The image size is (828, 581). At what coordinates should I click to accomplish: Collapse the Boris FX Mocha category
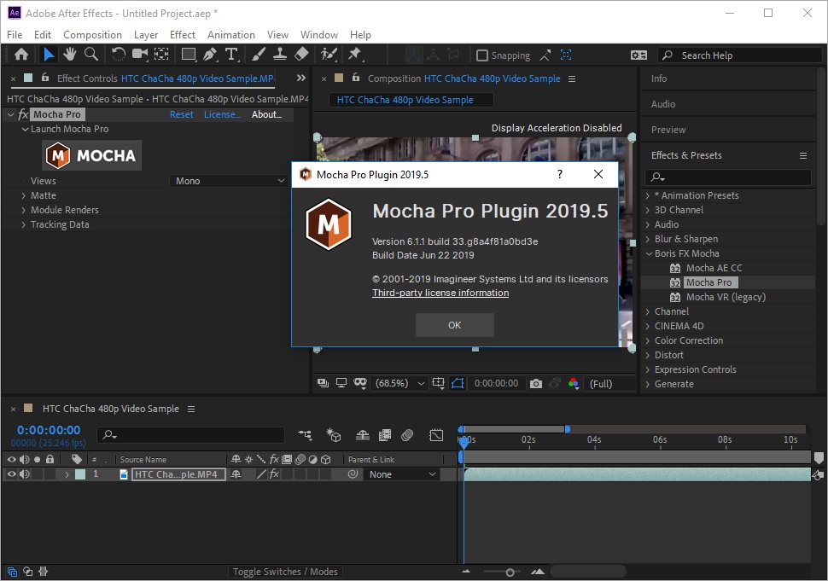649,253
